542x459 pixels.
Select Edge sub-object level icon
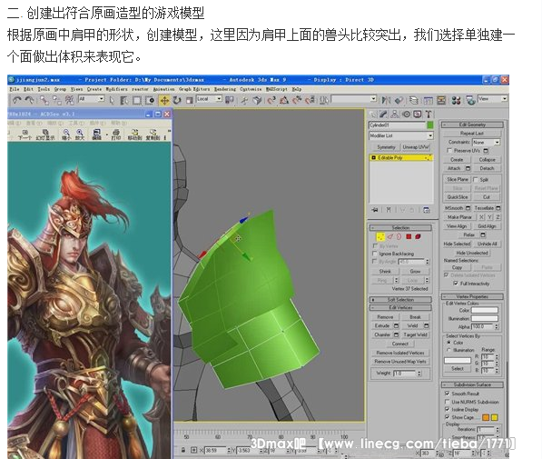(x=390, y=236)
